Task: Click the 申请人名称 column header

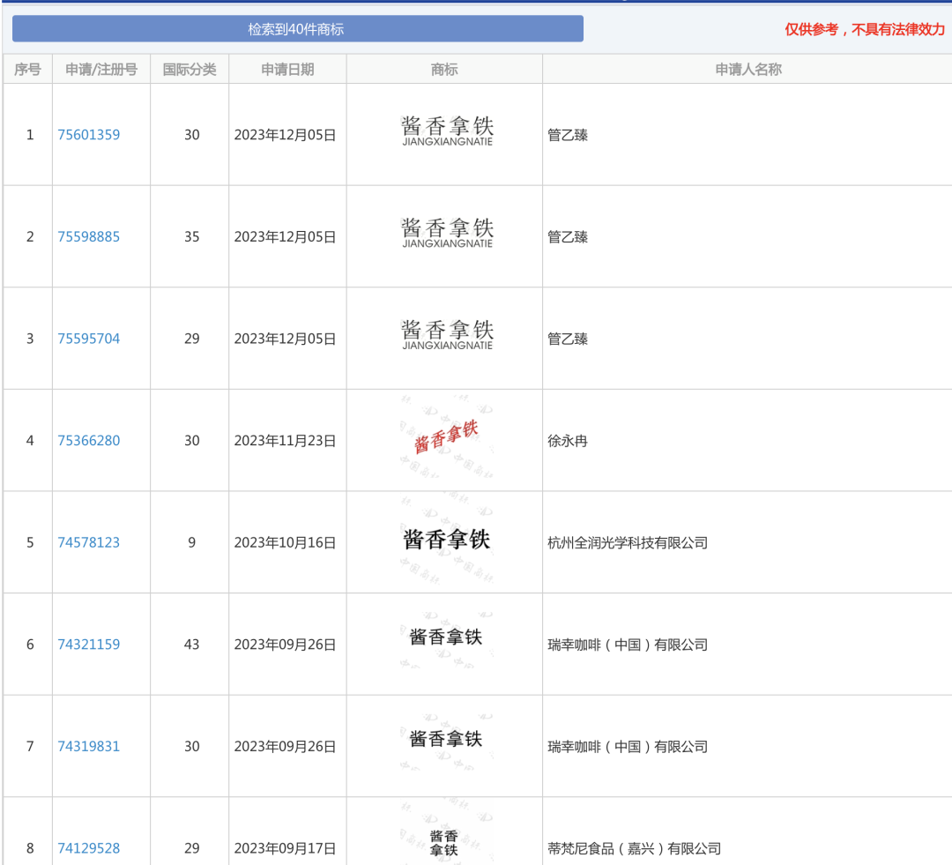Action: [746, 69]
